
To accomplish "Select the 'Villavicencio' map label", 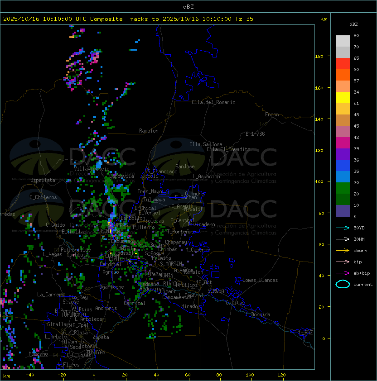I will [x=92, y=169].
